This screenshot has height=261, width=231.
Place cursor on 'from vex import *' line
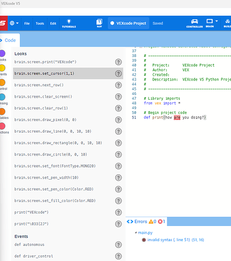(x=162, y=103)
